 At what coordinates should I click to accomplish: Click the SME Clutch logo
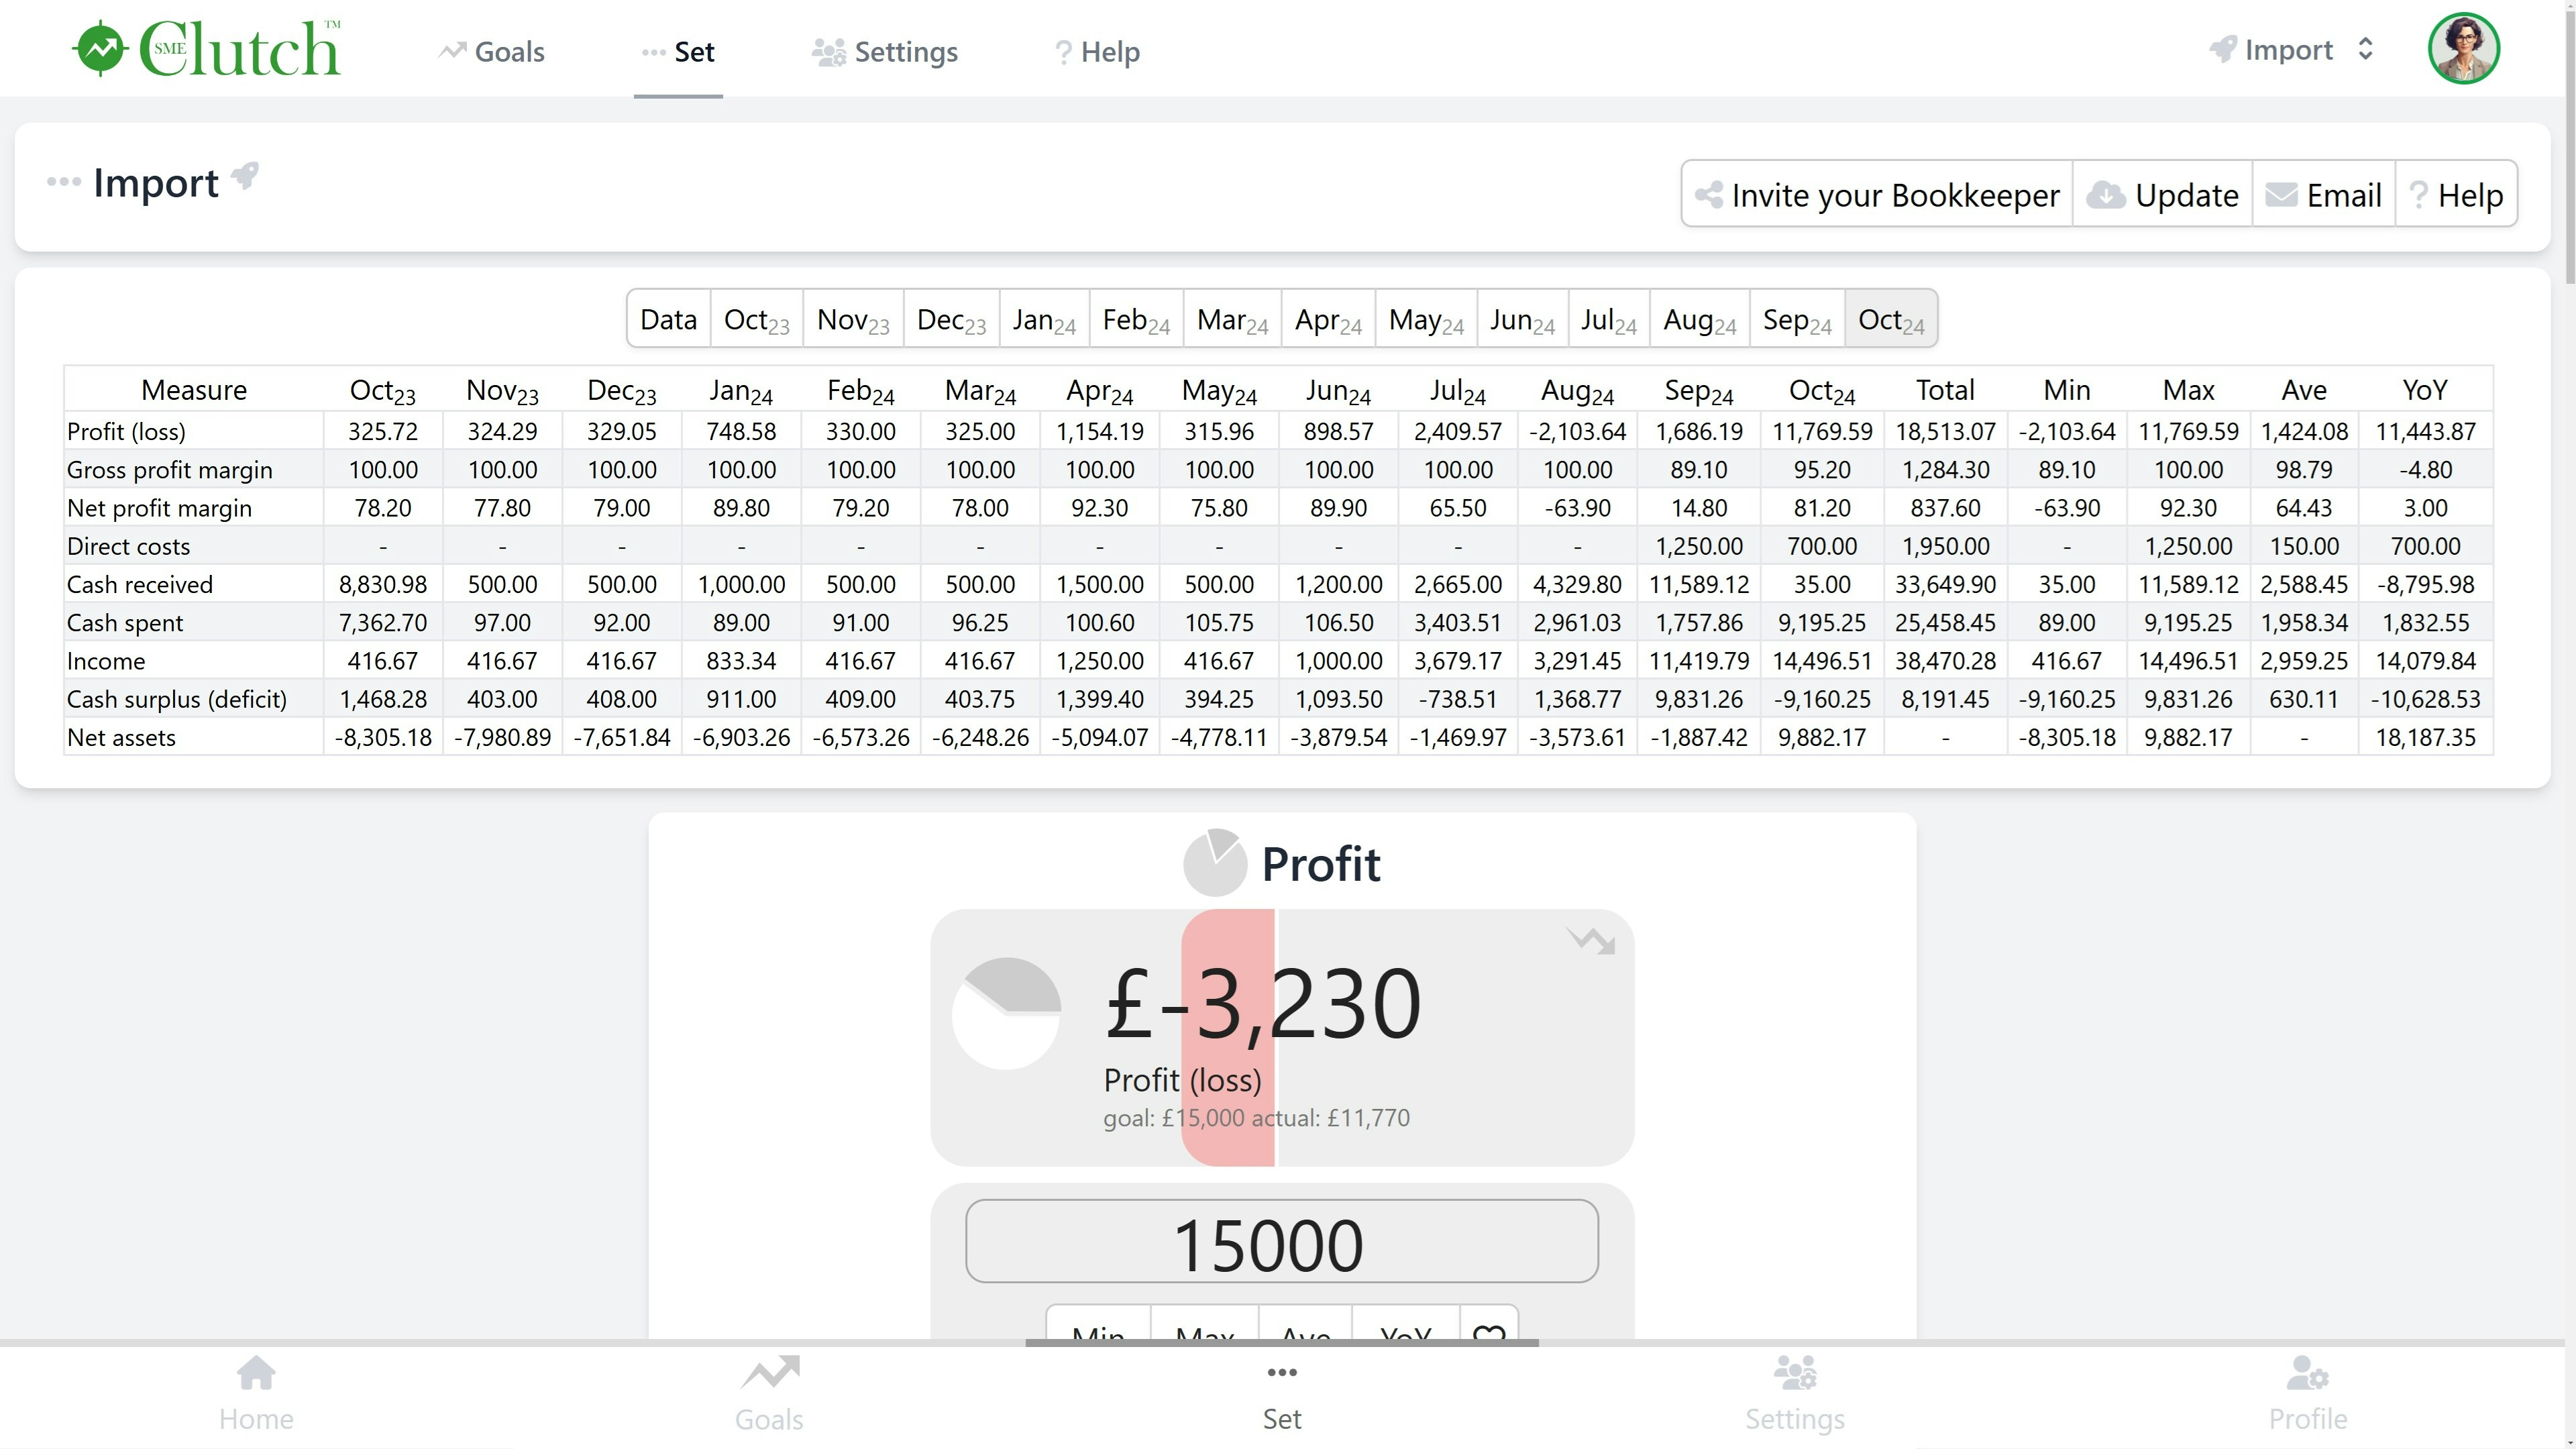(207, 48)
